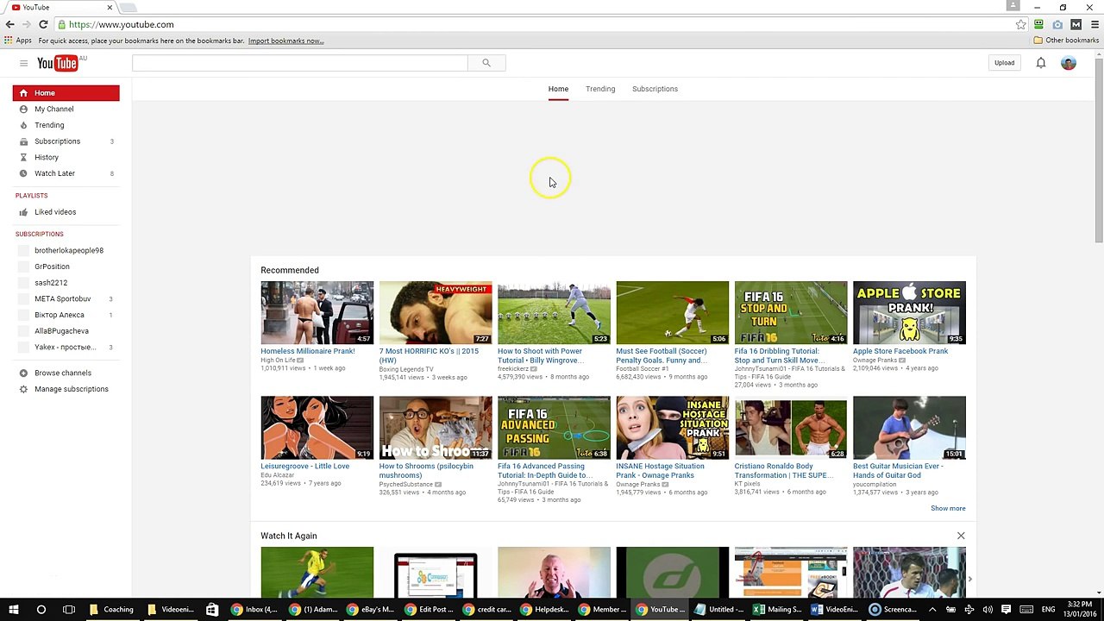Viewport: 1104px width, 621px height.
Task: Open the taskbar clock and calendar
Action: 1079,610
